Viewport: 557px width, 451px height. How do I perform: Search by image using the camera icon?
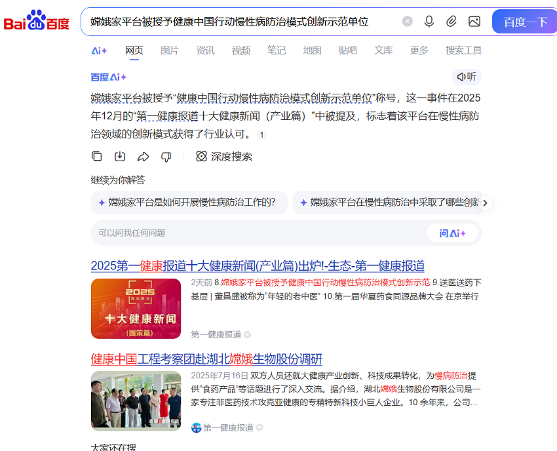[x=473, y=21]
